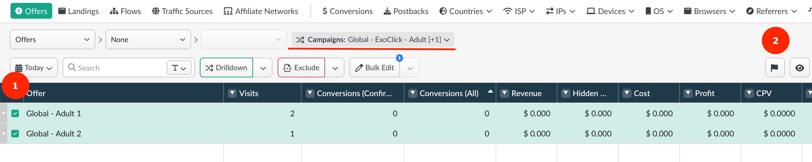The height and width of the screenshot is (162, 812).
Task: Click the Cost column filter icon
Action: [627, 93]
